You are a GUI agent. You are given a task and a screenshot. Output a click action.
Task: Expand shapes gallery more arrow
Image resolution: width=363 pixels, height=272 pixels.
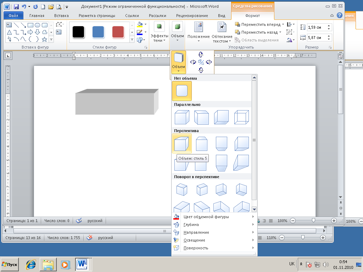pos(51,40)
